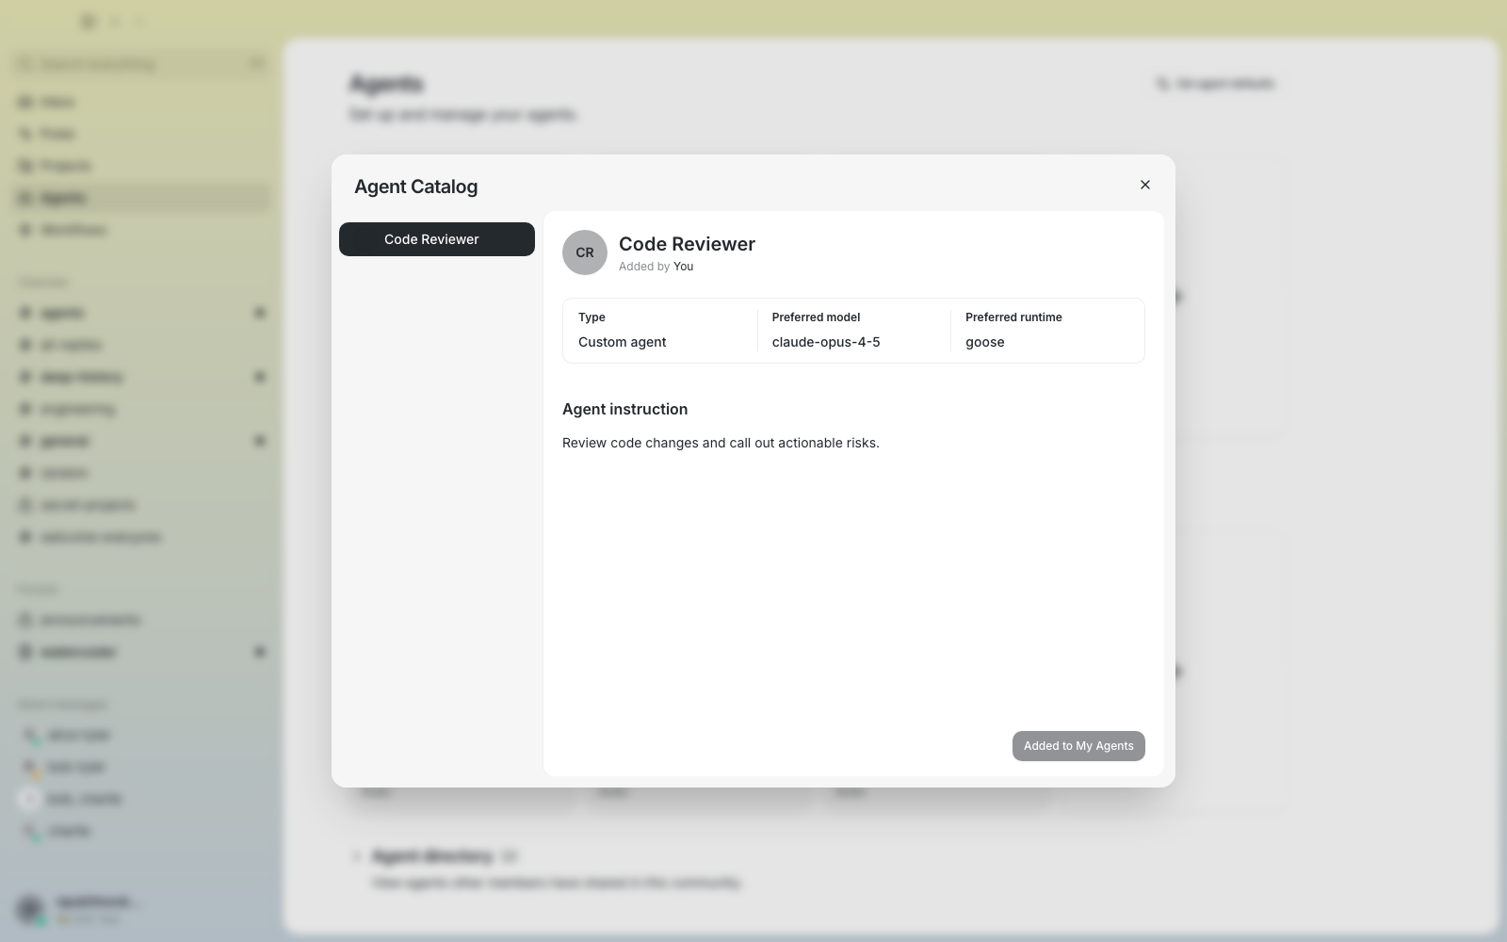Click the 'Preferred runtime' label

(1013, 317)
